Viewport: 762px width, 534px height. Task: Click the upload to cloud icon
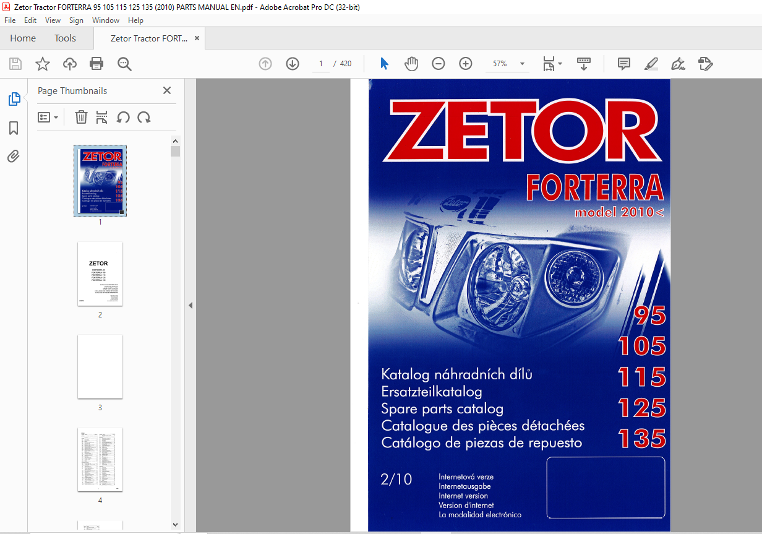(70, 64)
